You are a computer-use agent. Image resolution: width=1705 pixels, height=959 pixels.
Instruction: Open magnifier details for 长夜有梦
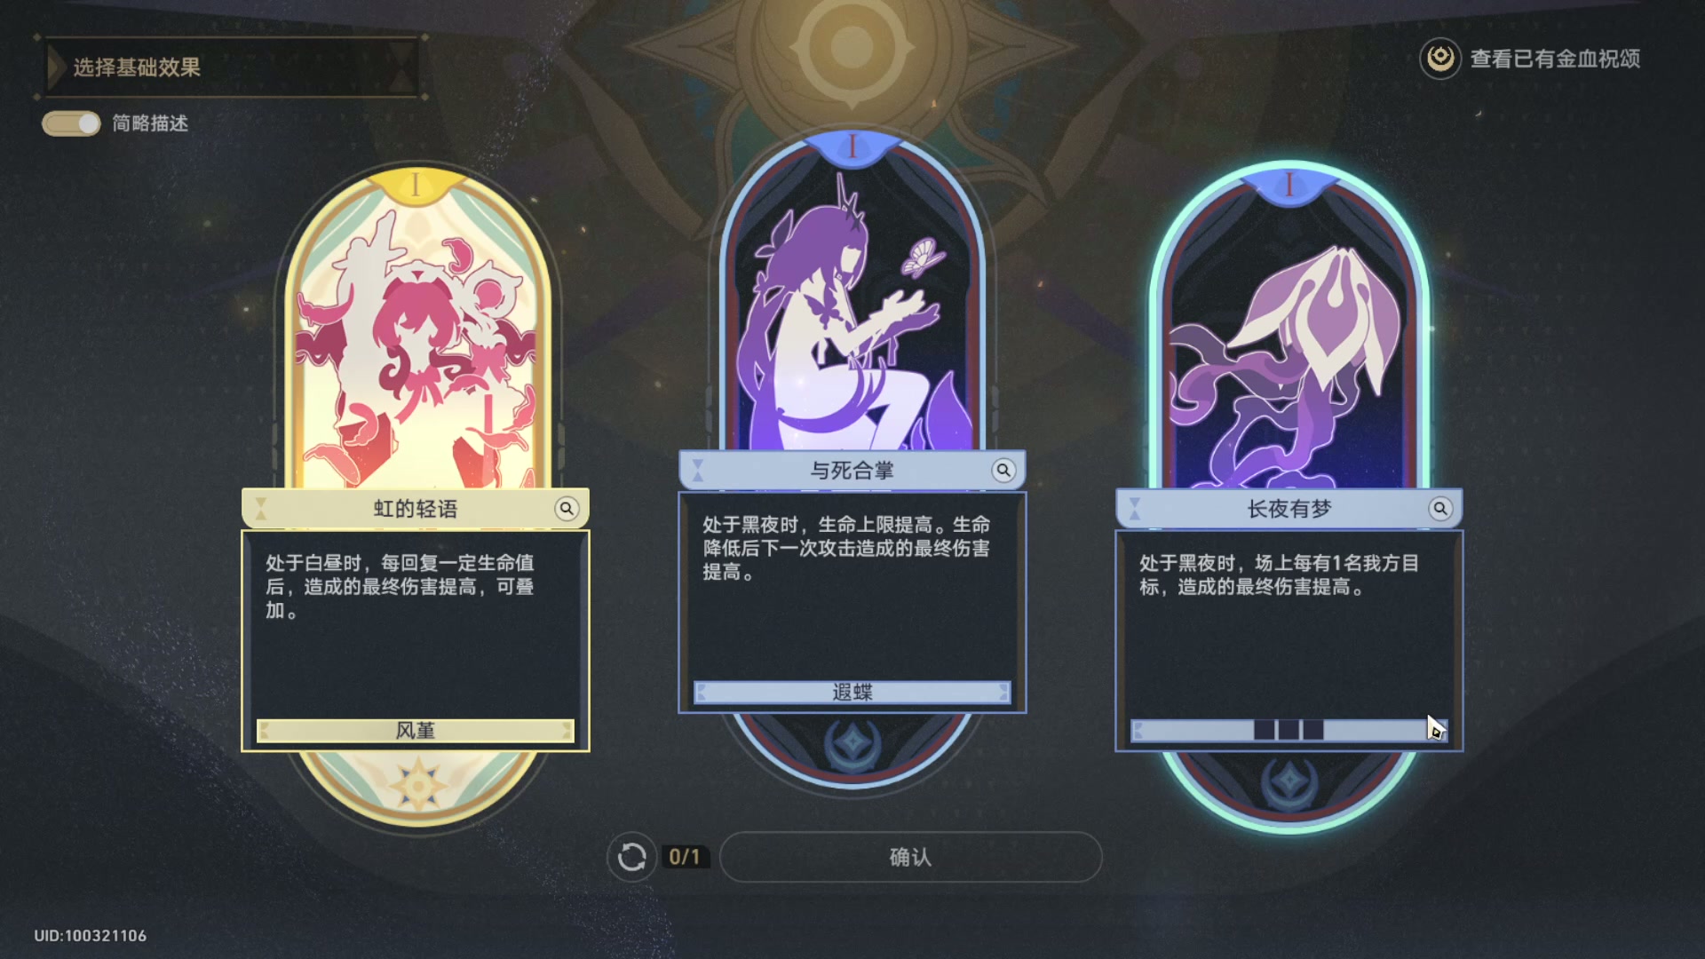[x=1440, y=508]
